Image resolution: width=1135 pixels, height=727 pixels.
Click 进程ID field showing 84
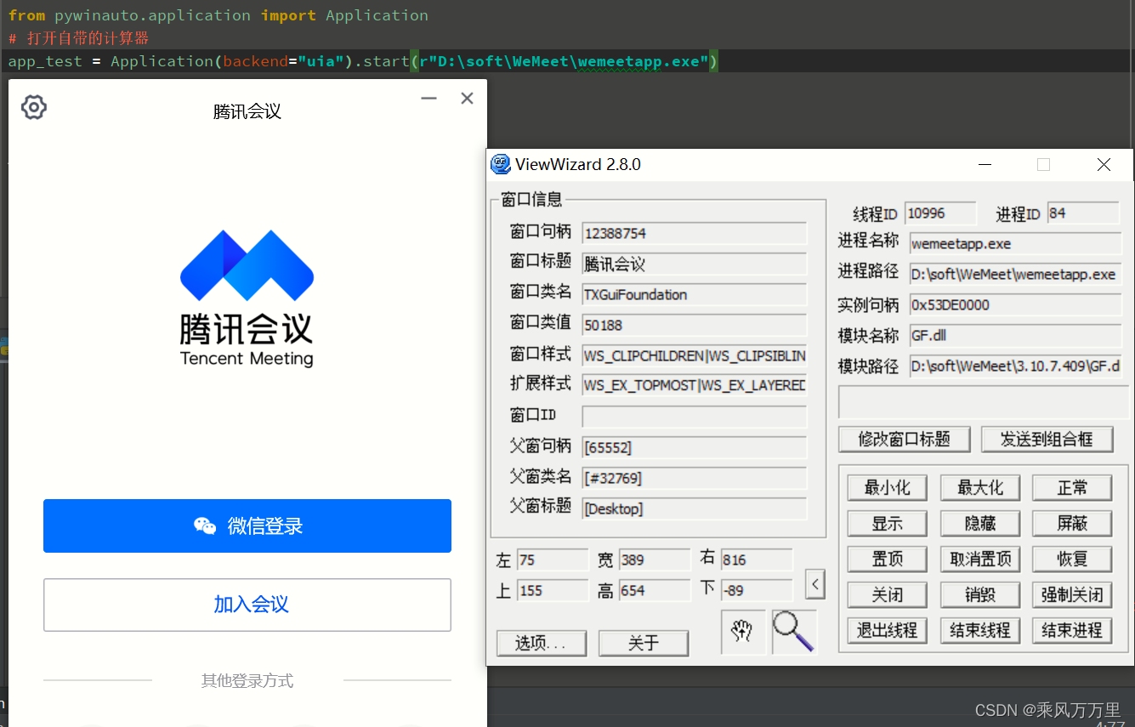click(x=1084, y=213)
